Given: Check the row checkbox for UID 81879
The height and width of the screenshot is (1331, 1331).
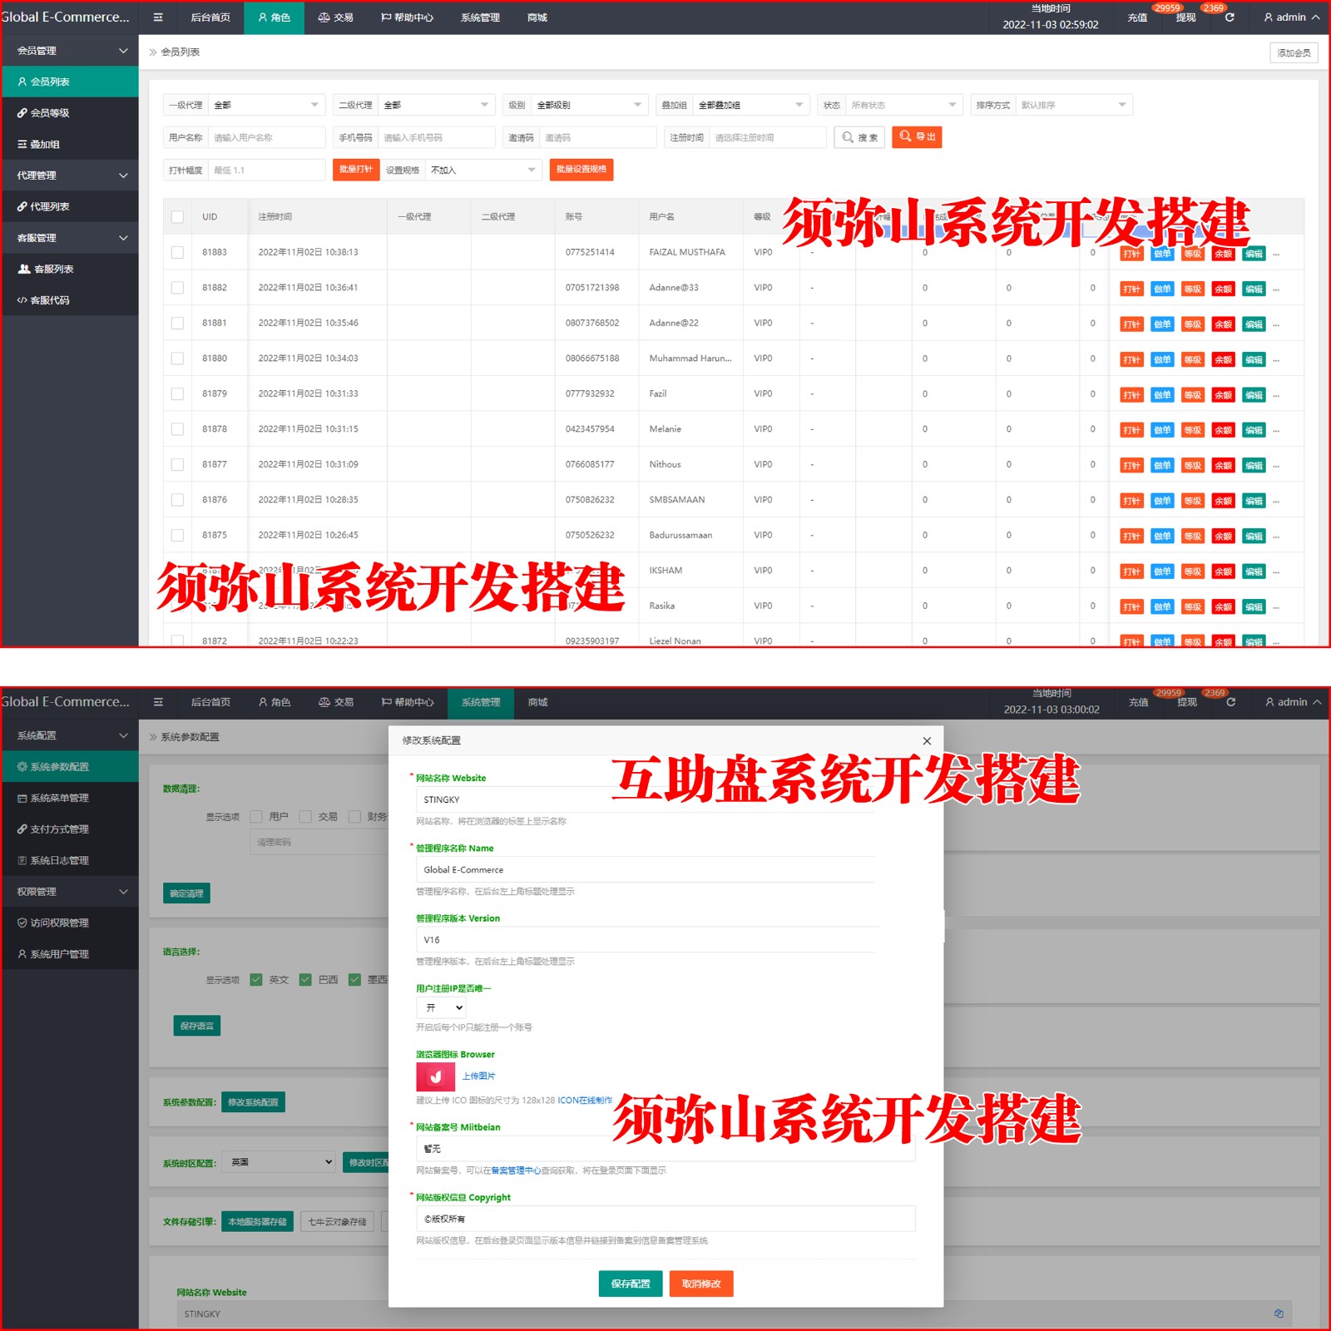Looking at the screenshot, I should (177, 393).
